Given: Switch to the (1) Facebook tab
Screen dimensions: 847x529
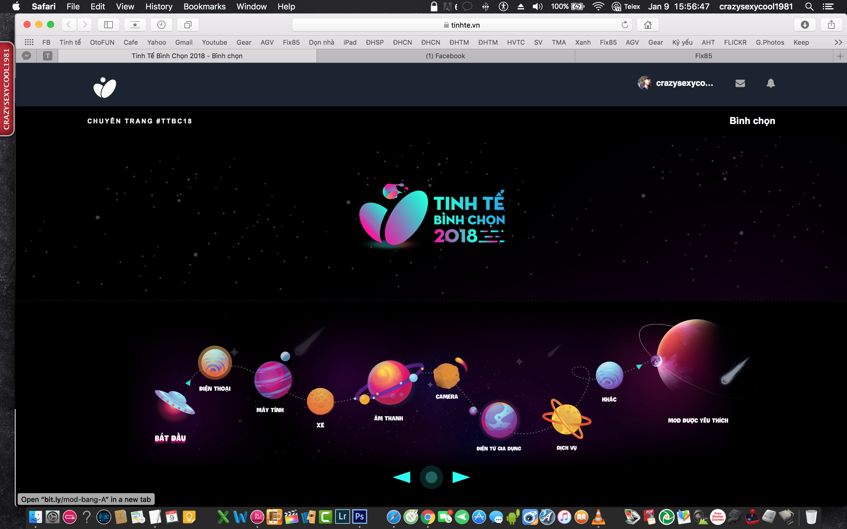Looking at the screenshot, I should click(445, 56).
